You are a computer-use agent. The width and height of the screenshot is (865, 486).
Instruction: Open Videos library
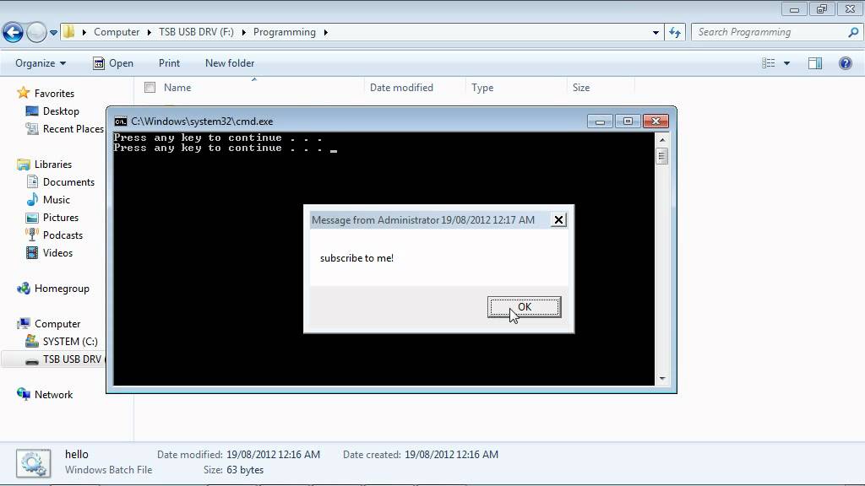click(x=57, y=253)
